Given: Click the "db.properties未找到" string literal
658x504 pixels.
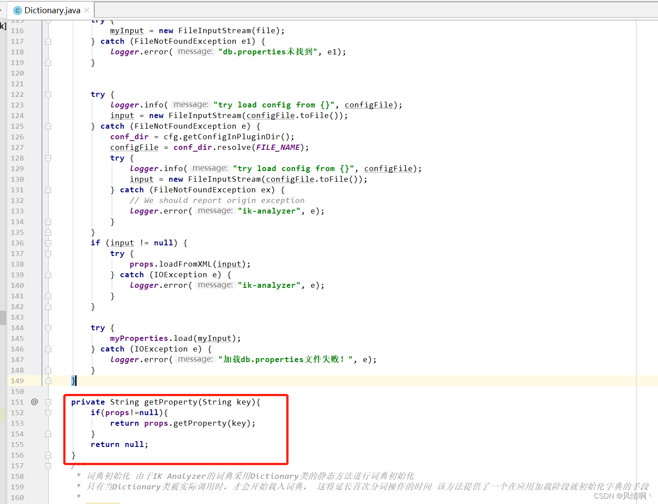Looking at the screenshot, I should tap(268, 52).
